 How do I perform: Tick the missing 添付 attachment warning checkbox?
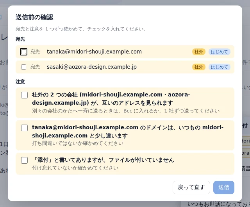coord(24,160)
